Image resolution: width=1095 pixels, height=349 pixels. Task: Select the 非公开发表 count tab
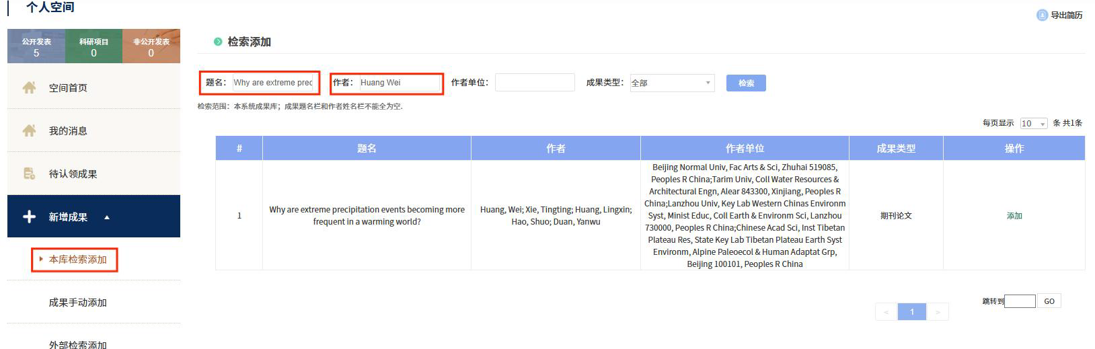tap(151, 46)
